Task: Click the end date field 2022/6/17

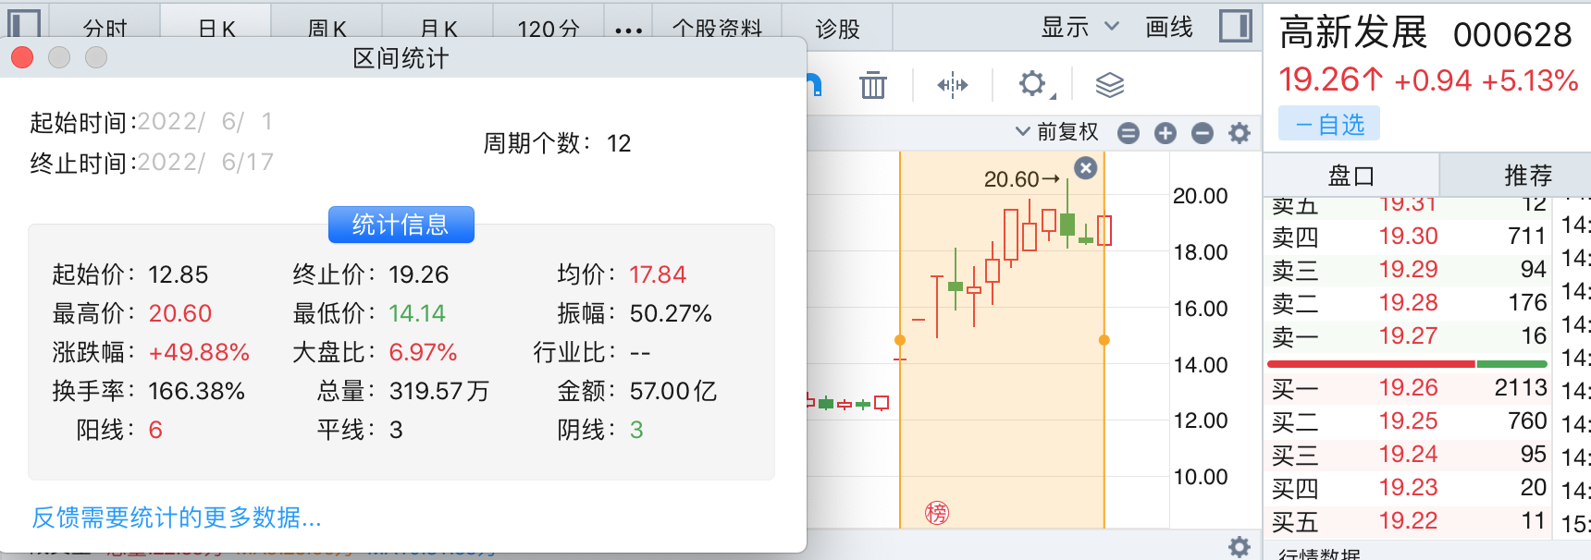Action: (205, 162)
